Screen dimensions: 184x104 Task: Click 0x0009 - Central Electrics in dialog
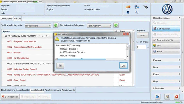pos(72,52)
